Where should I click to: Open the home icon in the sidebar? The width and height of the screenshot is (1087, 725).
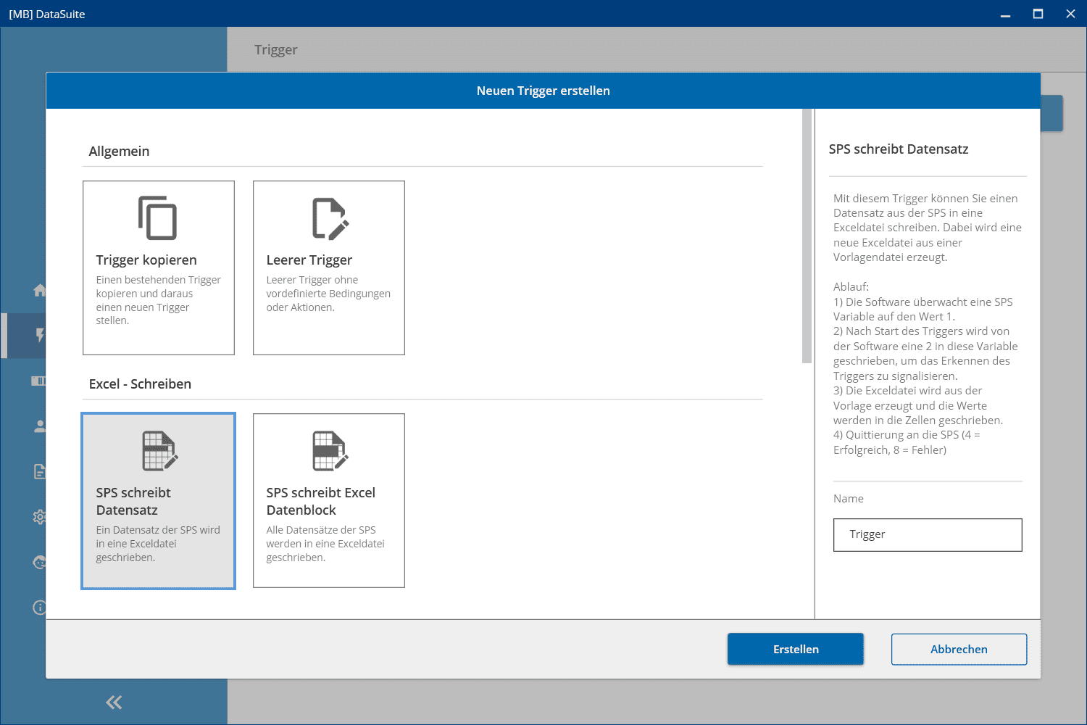pos(40,290)
